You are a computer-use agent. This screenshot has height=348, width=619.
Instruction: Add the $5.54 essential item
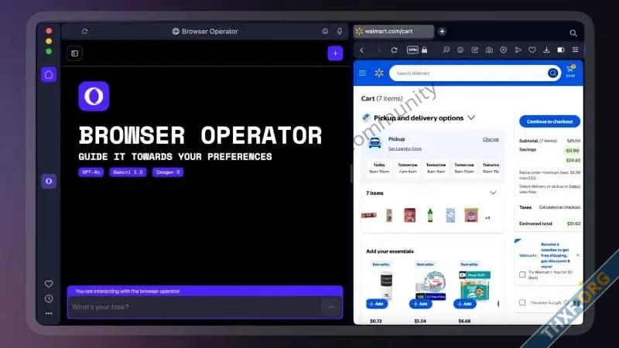coord(421,304)
